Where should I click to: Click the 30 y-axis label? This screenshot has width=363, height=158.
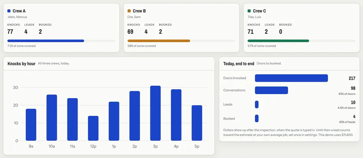click(15, 88)
